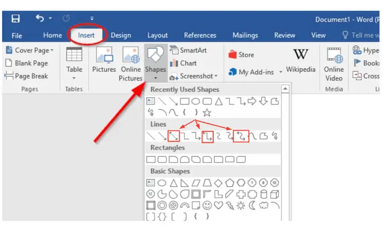Select Regular Pentagon in Basic Shapes
The height and width of the screenshot is (232, 382).
tap(230, 183)
